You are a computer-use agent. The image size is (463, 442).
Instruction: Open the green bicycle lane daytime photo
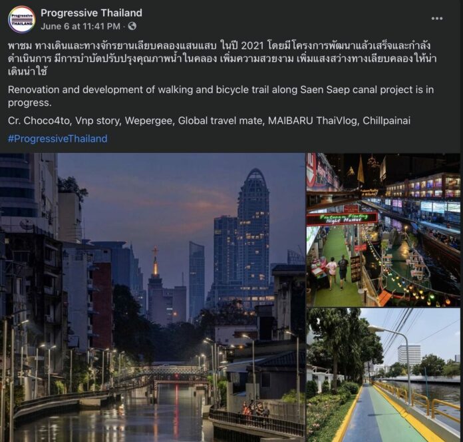tap(383, 375)
